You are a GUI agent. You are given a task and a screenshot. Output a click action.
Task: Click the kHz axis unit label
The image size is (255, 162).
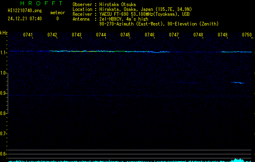click(4, 33)
